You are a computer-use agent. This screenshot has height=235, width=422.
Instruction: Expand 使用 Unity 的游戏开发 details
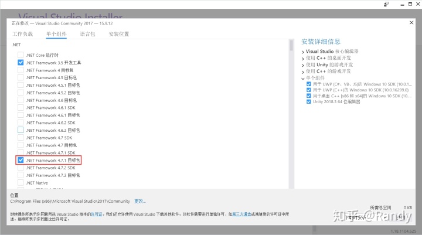pos(303,65)
